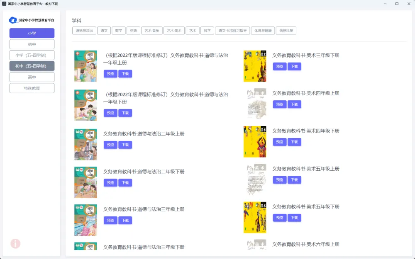Select the 数学 subject filter
The image size is (415, 259).
tap(119, 30)
